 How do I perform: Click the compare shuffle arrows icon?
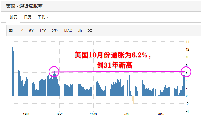90,31
